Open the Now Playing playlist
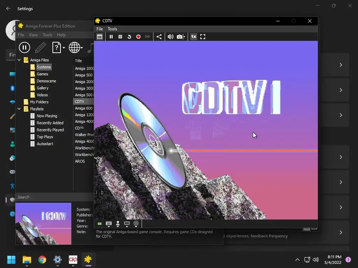Screen dimensions: 358x268 (47, 116)
